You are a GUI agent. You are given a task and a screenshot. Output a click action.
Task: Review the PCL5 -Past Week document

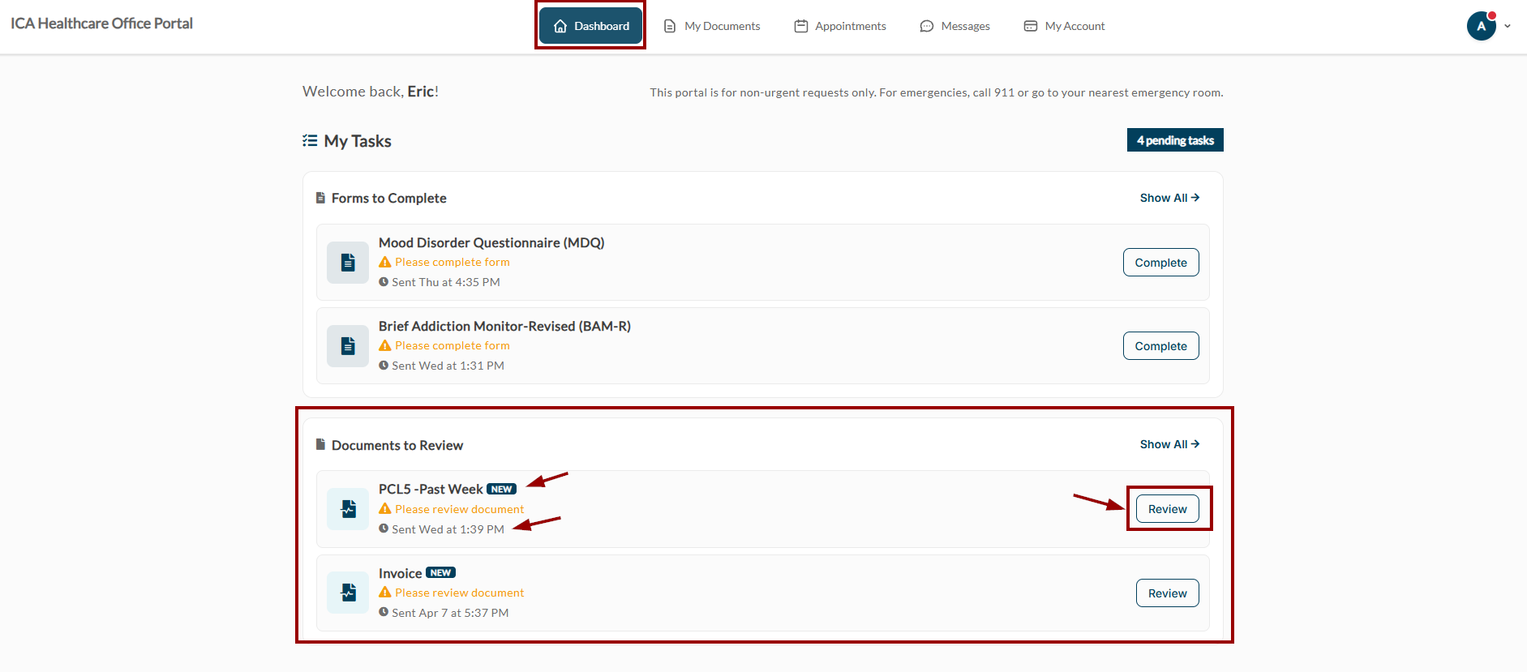click(1167, 509)
